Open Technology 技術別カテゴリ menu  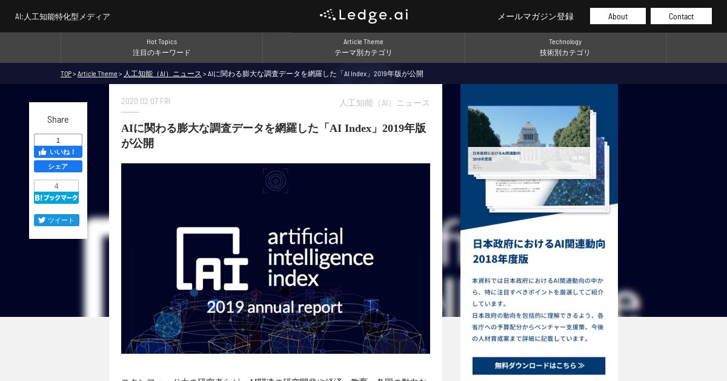pyautogui.click(x=565, y=47)
